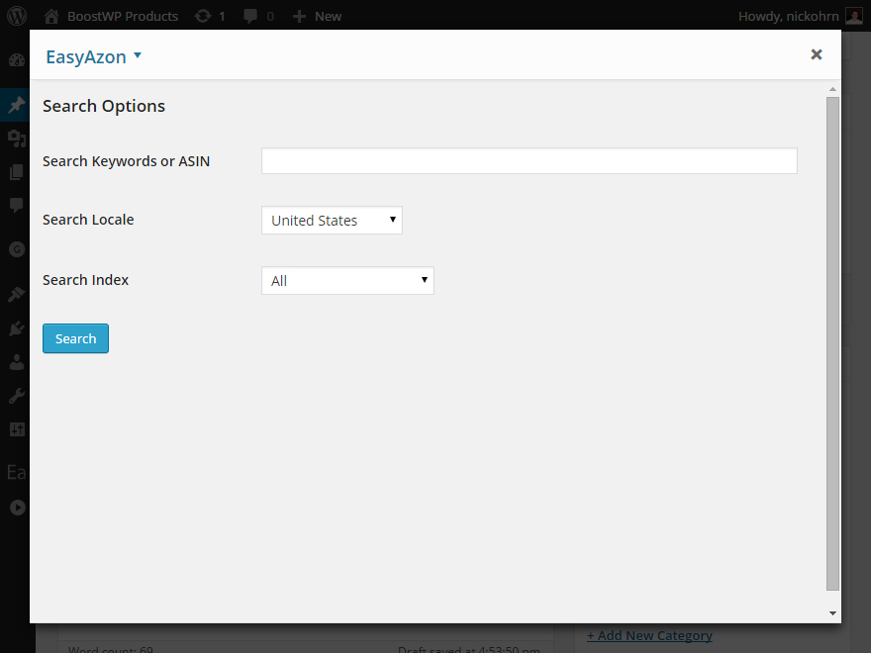Screen dimensions: 871x653
Task: Close the EasyAzon modal dialog
Action: (x=816, y=54)
